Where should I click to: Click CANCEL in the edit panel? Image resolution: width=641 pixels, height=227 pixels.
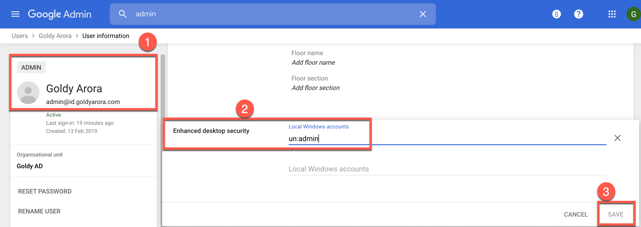click(x=576, y=214)
